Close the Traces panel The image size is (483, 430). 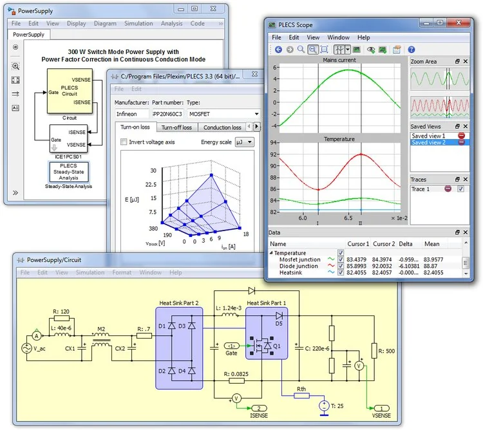coord(466,179)
